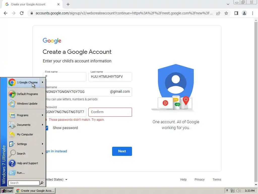258x194 pixels.
Task: Open the tab search chevron
Action: [x=228, y=4]
